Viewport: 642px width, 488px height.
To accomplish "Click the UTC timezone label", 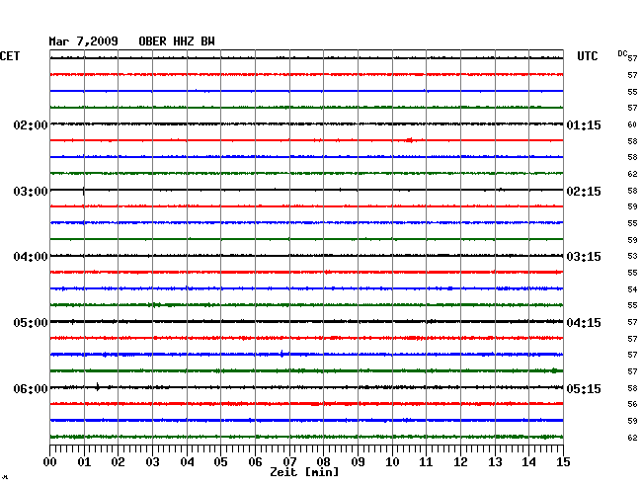I will [x=587, y=56].
